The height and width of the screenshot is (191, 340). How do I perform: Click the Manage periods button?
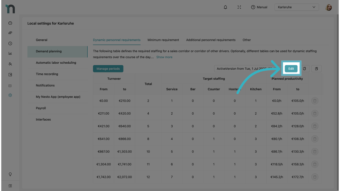point(108,69)
